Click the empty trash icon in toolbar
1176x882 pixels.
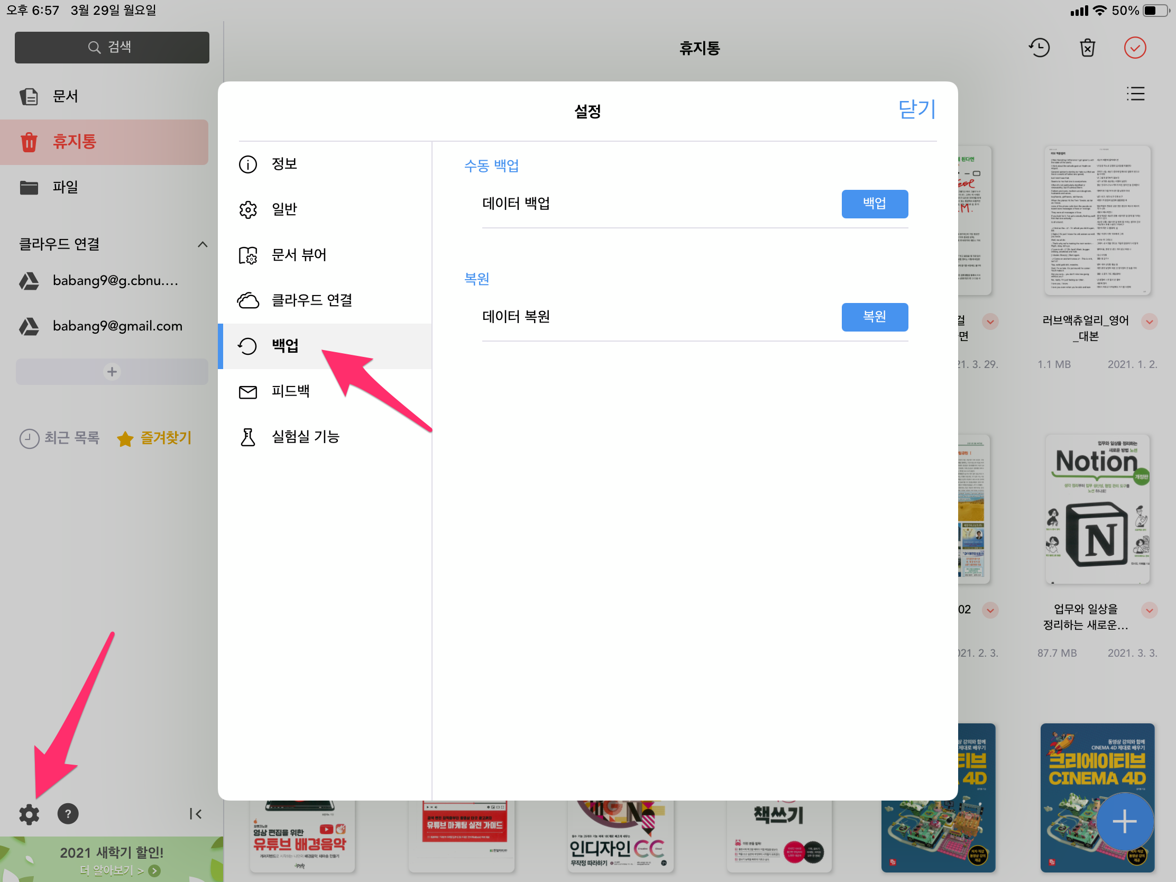point(1087,48)
